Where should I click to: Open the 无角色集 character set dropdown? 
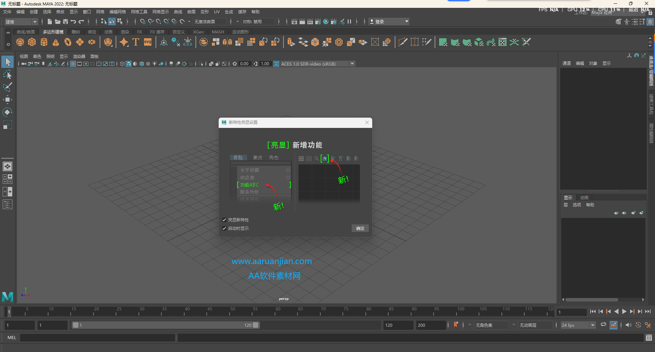(513, 325)
